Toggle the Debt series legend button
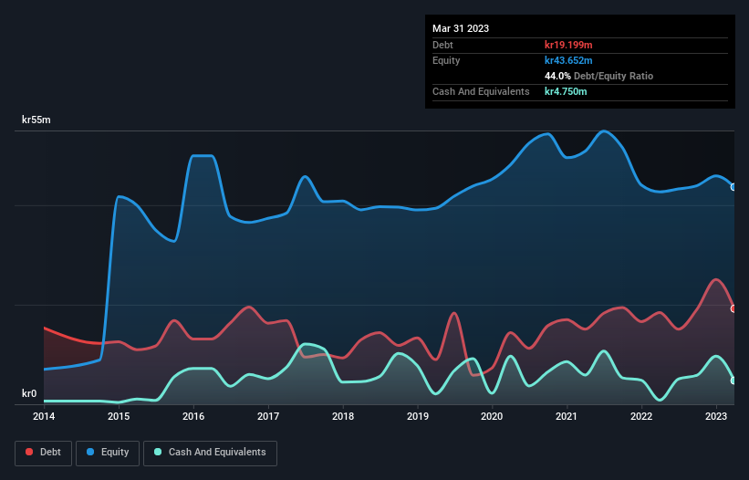Image resolution: width=749 pixels, height=480 pixels. point(43,453)
